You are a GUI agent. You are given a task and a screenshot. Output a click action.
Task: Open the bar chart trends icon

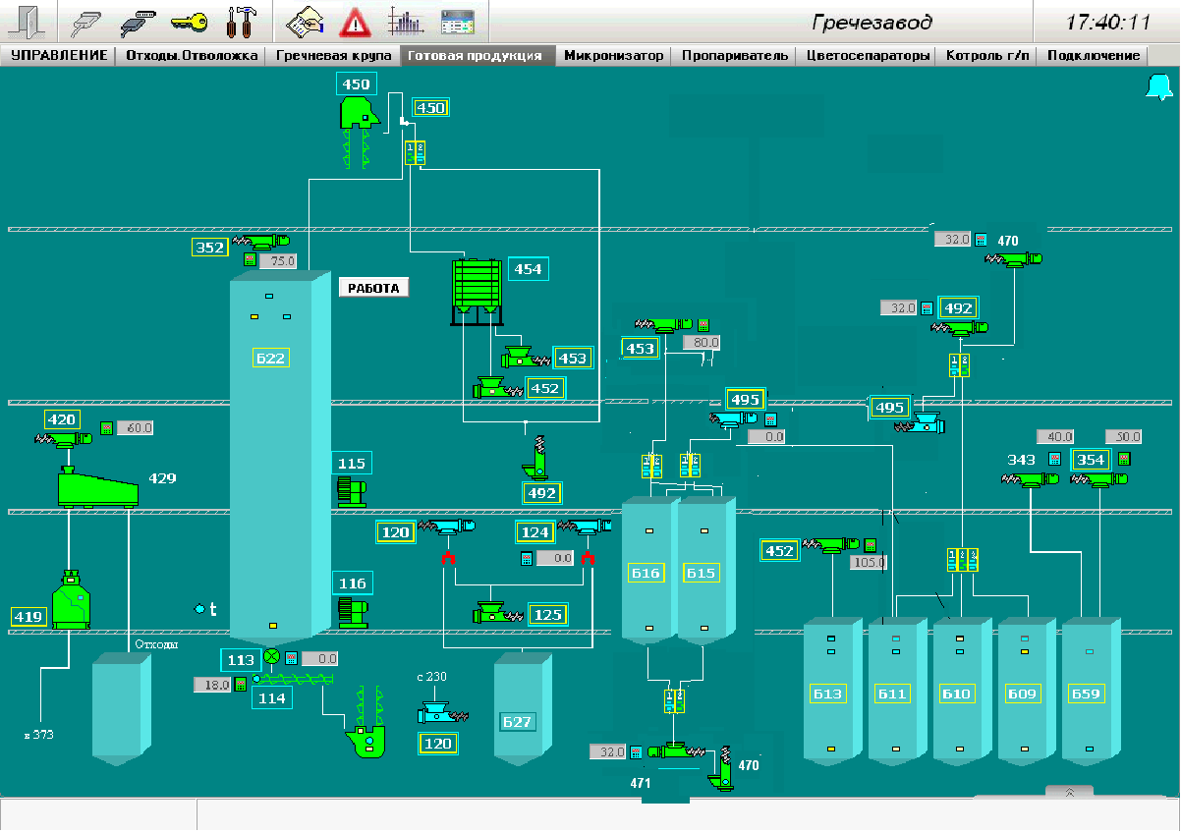pos(405,21)
